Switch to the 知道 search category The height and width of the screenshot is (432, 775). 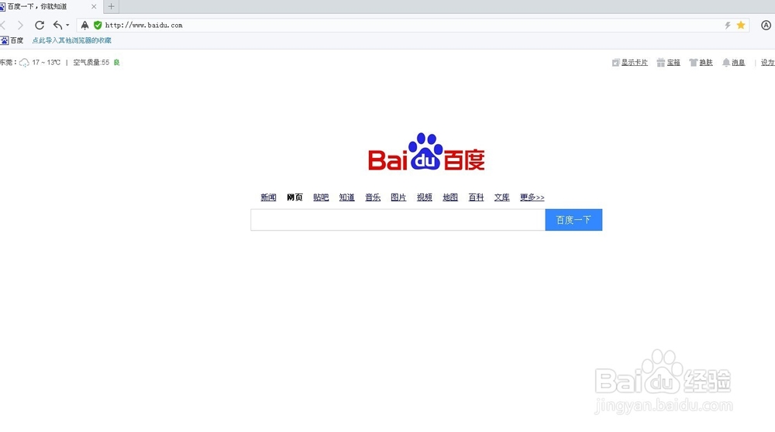click(x=347, y=197)
